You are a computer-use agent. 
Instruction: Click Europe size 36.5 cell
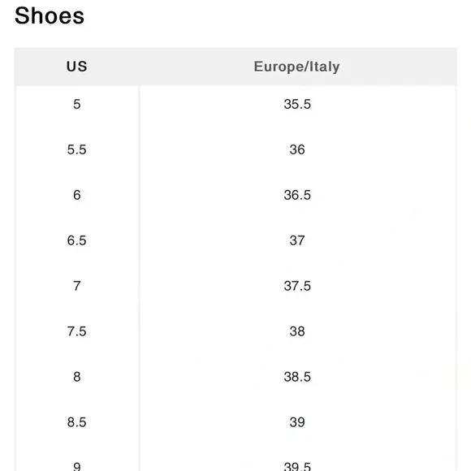(297, 195)
